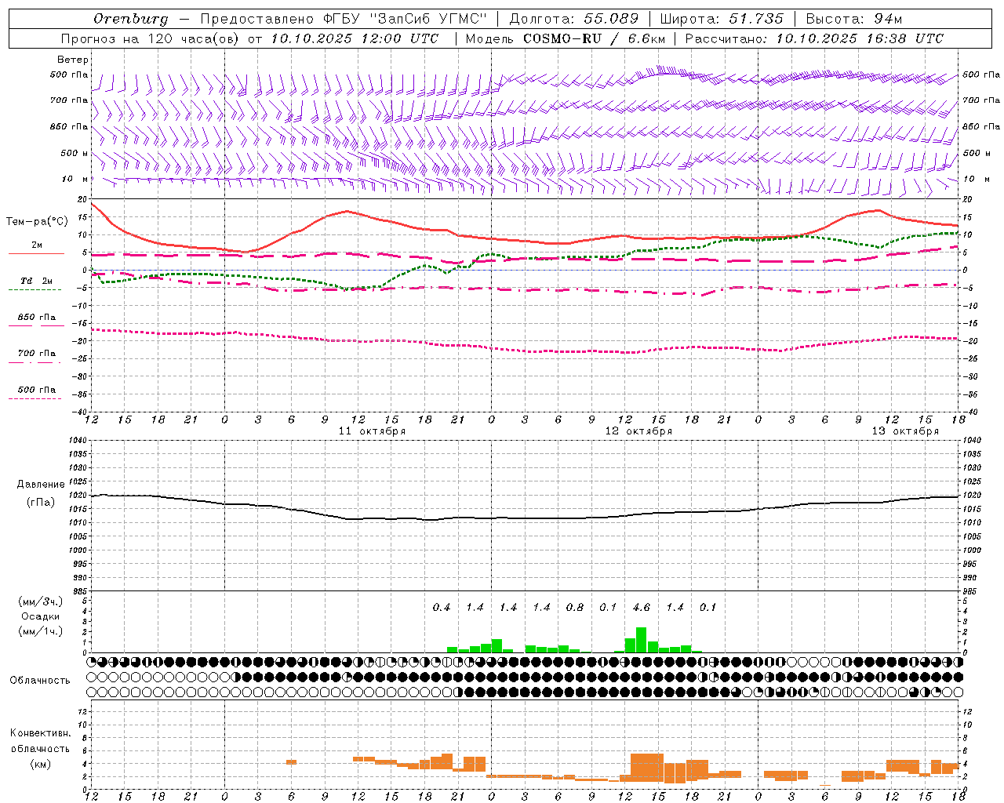1004x803 pixels.
Task: Click the "11 октября" date label
Action: (x=372, y=431)
